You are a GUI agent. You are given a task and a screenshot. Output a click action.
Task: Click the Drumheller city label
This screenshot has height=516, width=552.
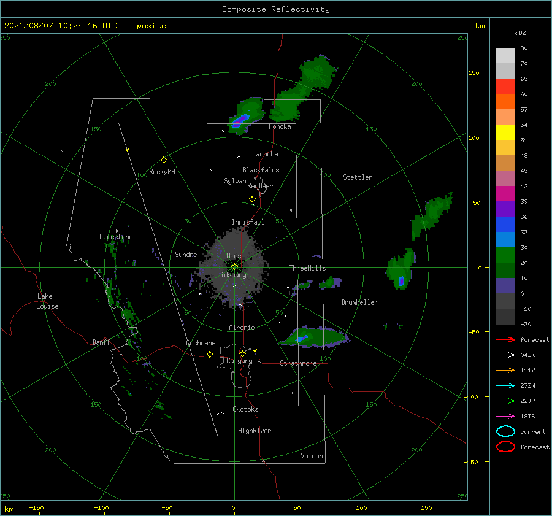[359, 302]
